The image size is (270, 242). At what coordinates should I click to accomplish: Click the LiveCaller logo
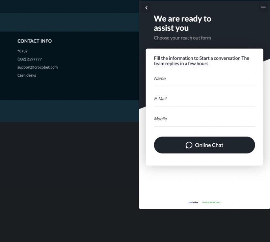(193, 202)
